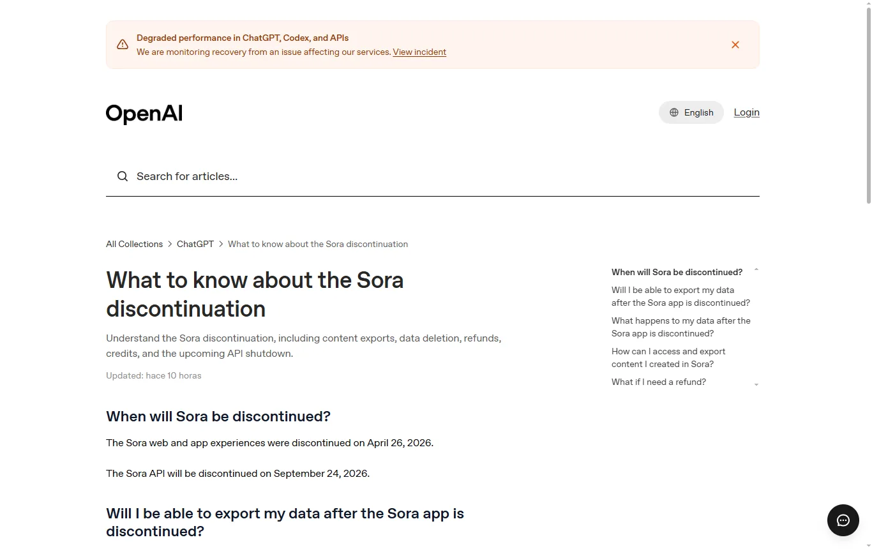Open the View incident link
Viewport: 872px width, 549px height.
click(419, 52)
